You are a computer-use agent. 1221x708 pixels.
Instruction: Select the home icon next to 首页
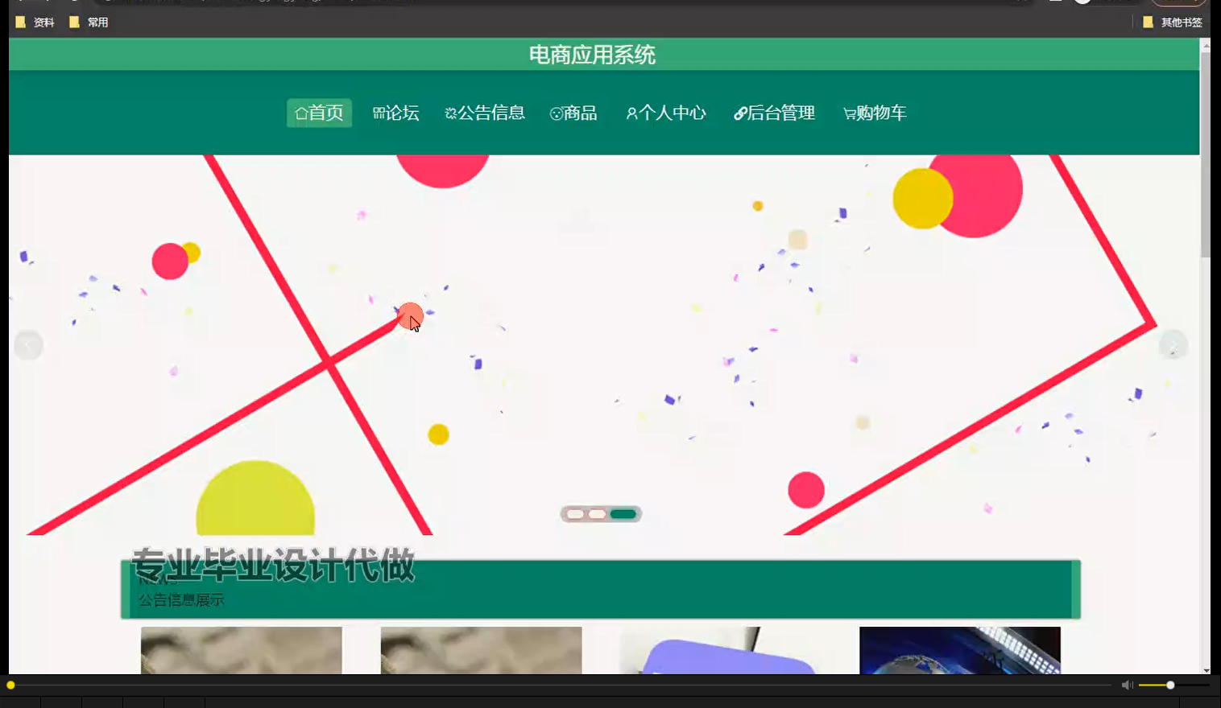(x=300, y=113)
